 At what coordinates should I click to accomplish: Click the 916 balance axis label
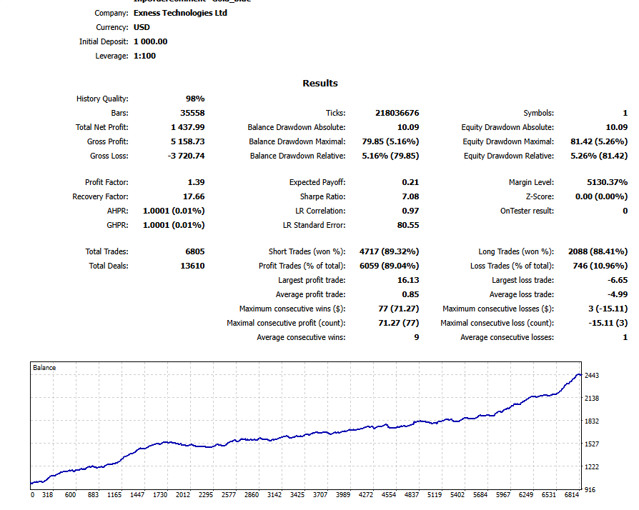pos(590,489)
